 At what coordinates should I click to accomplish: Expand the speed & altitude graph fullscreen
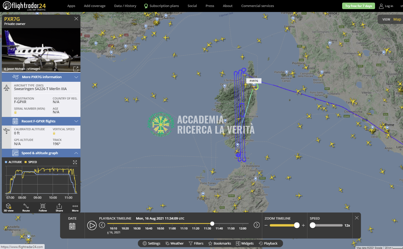pos(75,162)
